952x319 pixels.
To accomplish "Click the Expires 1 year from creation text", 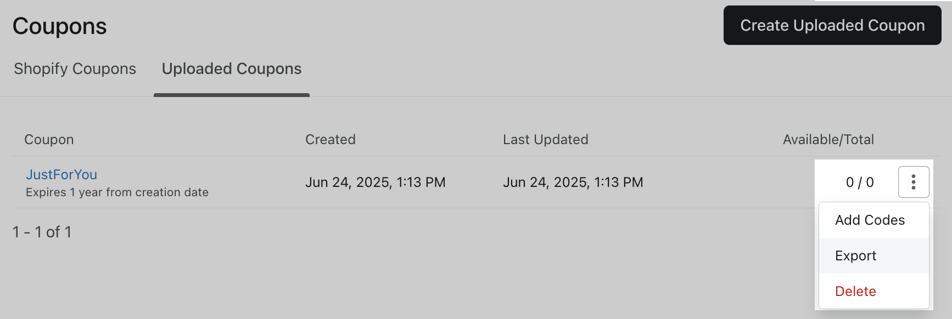I will coord(117,192).
